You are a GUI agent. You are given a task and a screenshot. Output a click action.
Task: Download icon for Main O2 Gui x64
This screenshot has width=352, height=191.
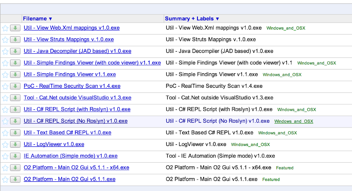tap(15, 168)
